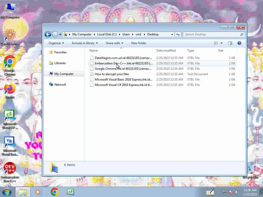This screenshot has height=197, width=263.
Task: Go back with the Explorer back arrow
Action: 48,35
